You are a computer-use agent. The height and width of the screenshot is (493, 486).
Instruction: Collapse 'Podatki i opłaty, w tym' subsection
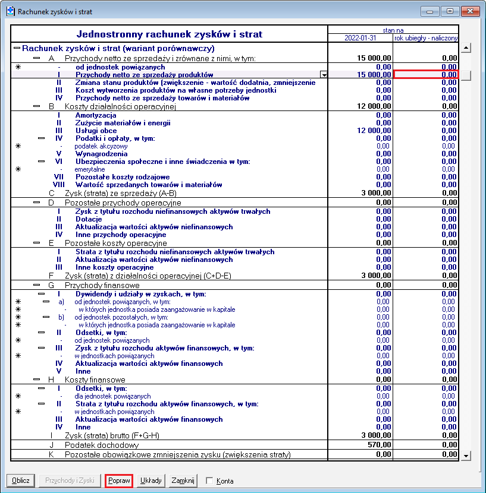[x=42, y=138]
